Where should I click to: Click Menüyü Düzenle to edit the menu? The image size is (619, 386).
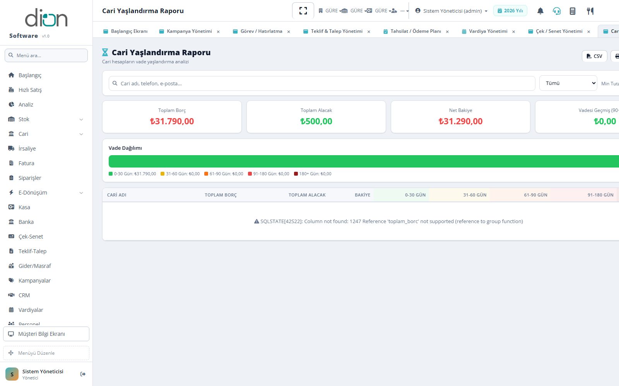(x=46, y=353)
